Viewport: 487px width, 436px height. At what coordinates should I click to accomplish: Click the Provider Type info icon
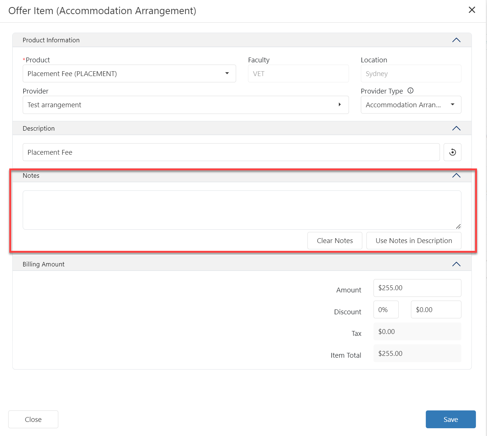(410, 91)
